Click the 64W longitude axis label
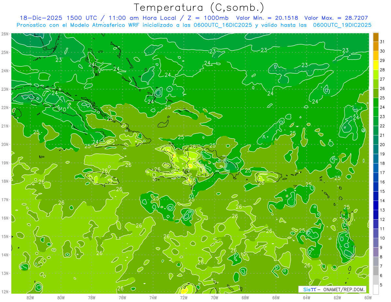This screenshot has height=302, width=391. [307, 297]
